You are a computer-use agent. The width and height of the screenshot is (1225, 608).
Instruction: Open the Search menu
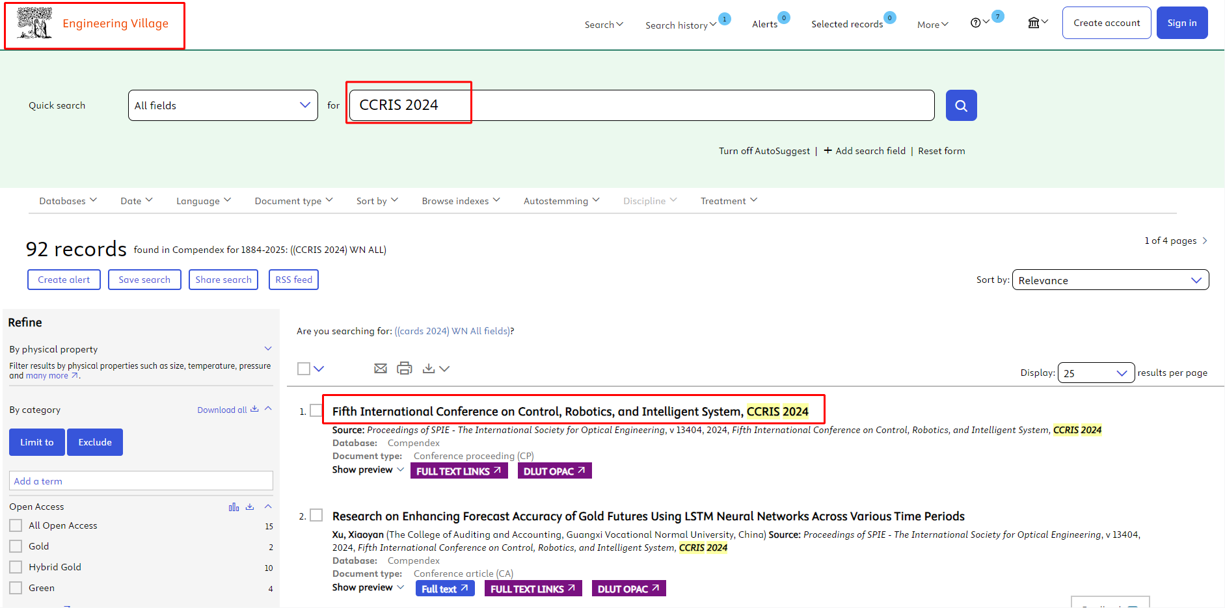pyautogui.click(x=604, y=25)
